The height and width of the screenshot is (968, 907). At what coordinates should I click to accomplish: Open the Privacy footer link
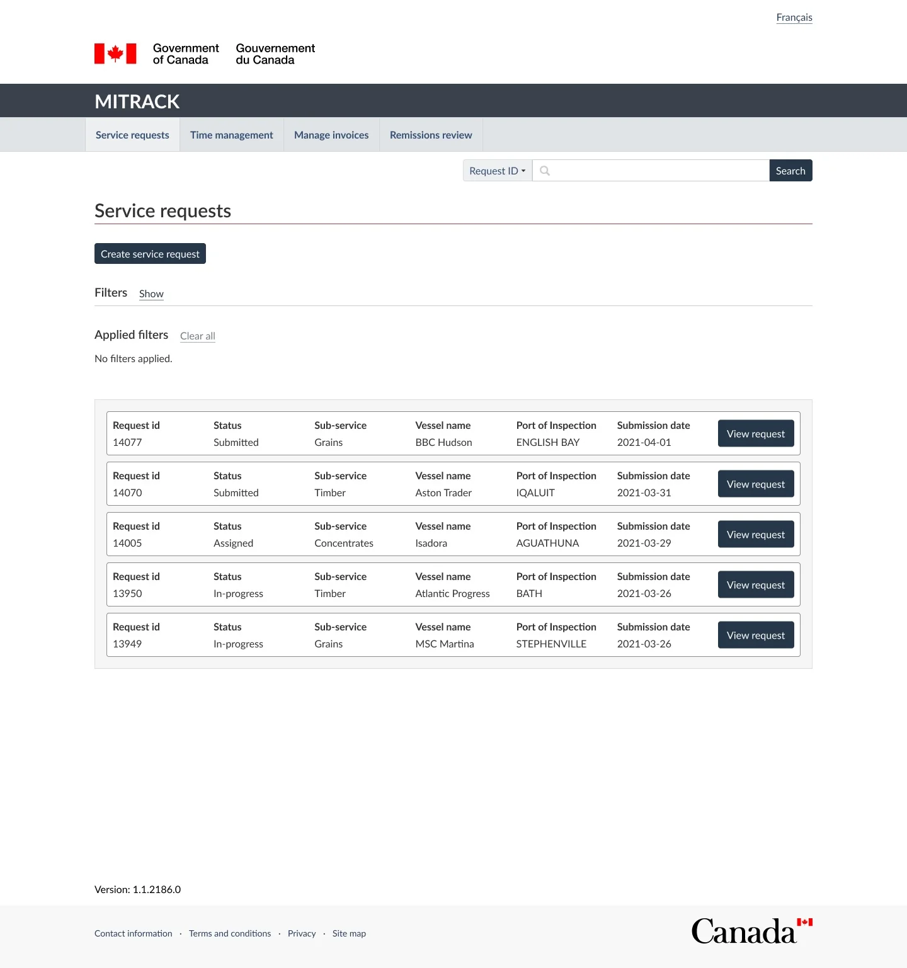[x=302, y=933]
